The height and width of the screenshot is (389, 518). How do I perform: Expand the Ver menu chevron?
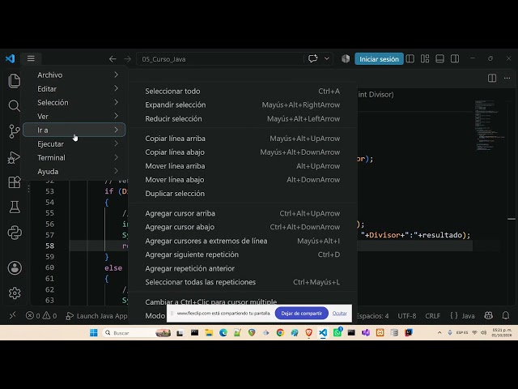click(x=117, y=116)
